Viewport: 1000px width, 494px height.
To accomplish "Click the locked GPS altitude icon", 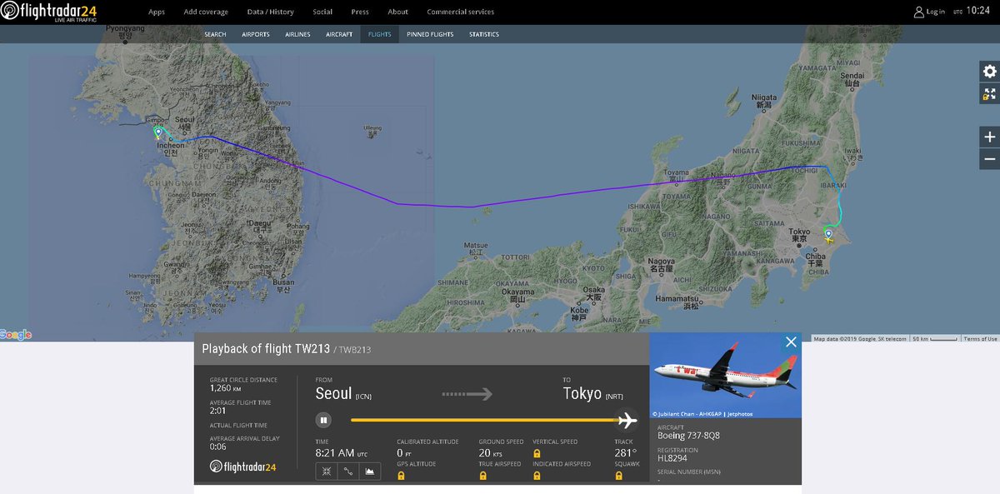I will (401, 476).
